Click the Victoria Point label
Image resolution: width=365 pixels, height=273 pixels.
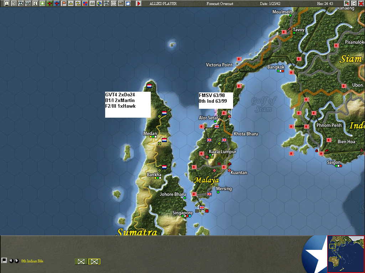tap(219, 65)
